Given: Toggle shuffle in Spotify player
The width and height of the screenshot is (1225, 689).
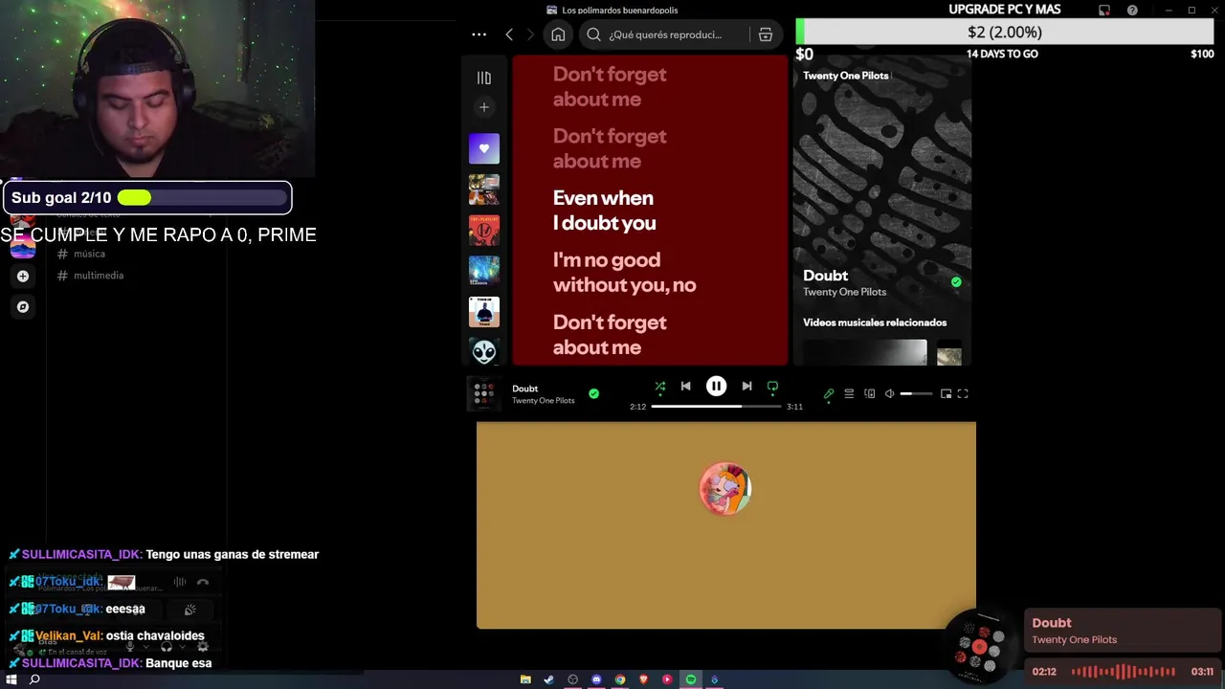Looking at the screenshot, I should click(x=659, y=387).
